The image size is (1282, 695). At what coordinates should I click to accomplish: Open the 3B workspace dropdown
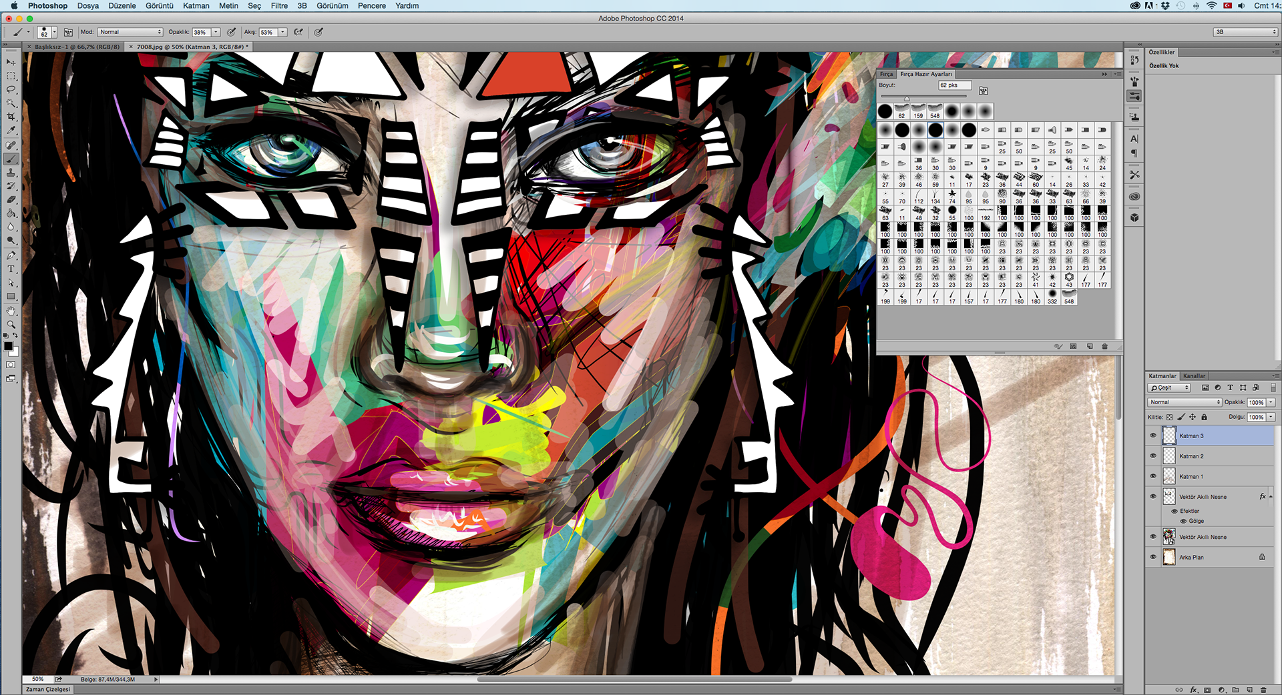point(1245,32)
